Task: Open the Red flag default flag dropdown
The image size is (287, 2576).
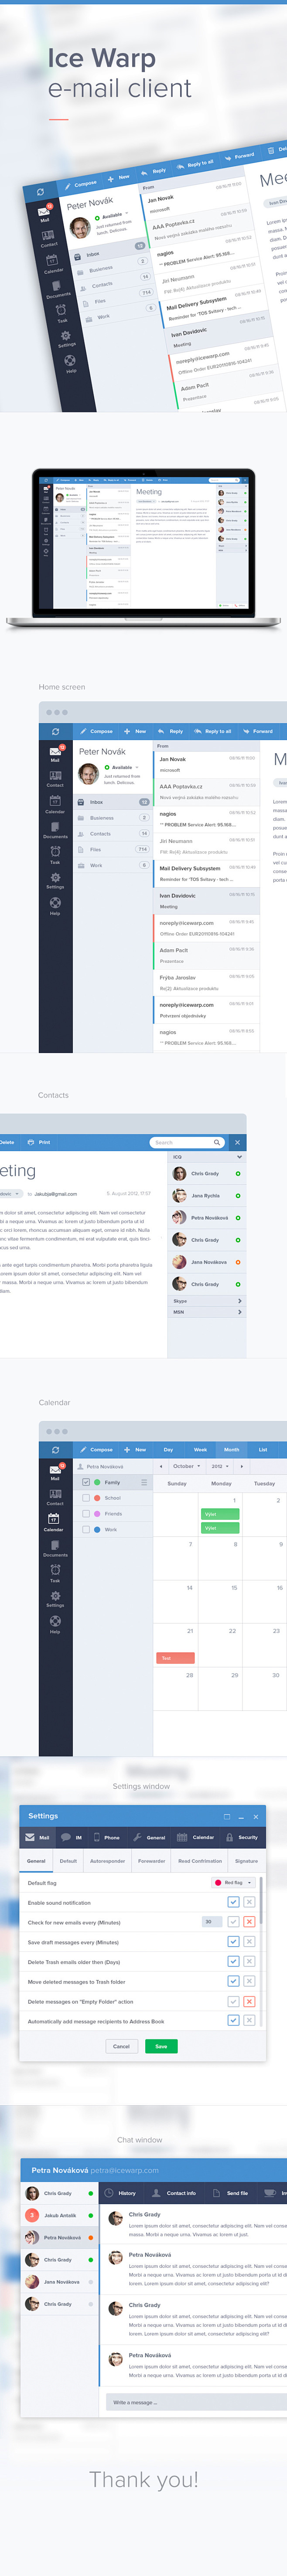Action: 233,1882
